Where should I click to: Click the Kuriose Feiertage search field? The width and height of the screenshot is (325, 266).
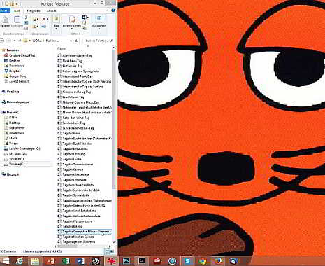(99, 41)
